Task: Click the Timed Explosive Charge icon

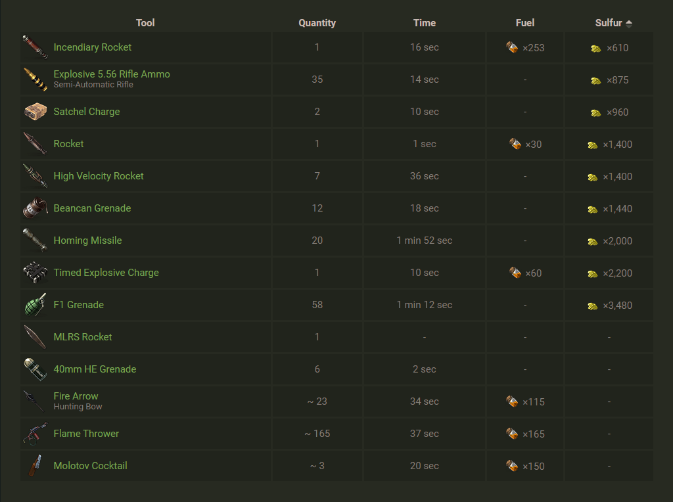Action: pyautogui.click(x=35, y=273)
